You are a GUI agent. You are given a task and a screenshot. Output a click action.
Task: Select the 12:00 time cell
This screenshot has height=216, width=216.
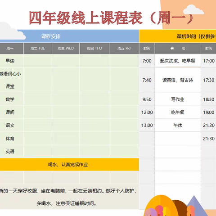[147, 112]
